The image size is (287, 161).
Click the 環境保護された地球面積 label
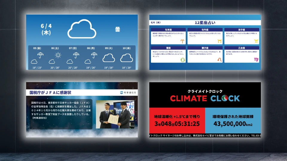click(x=233, y=117)
